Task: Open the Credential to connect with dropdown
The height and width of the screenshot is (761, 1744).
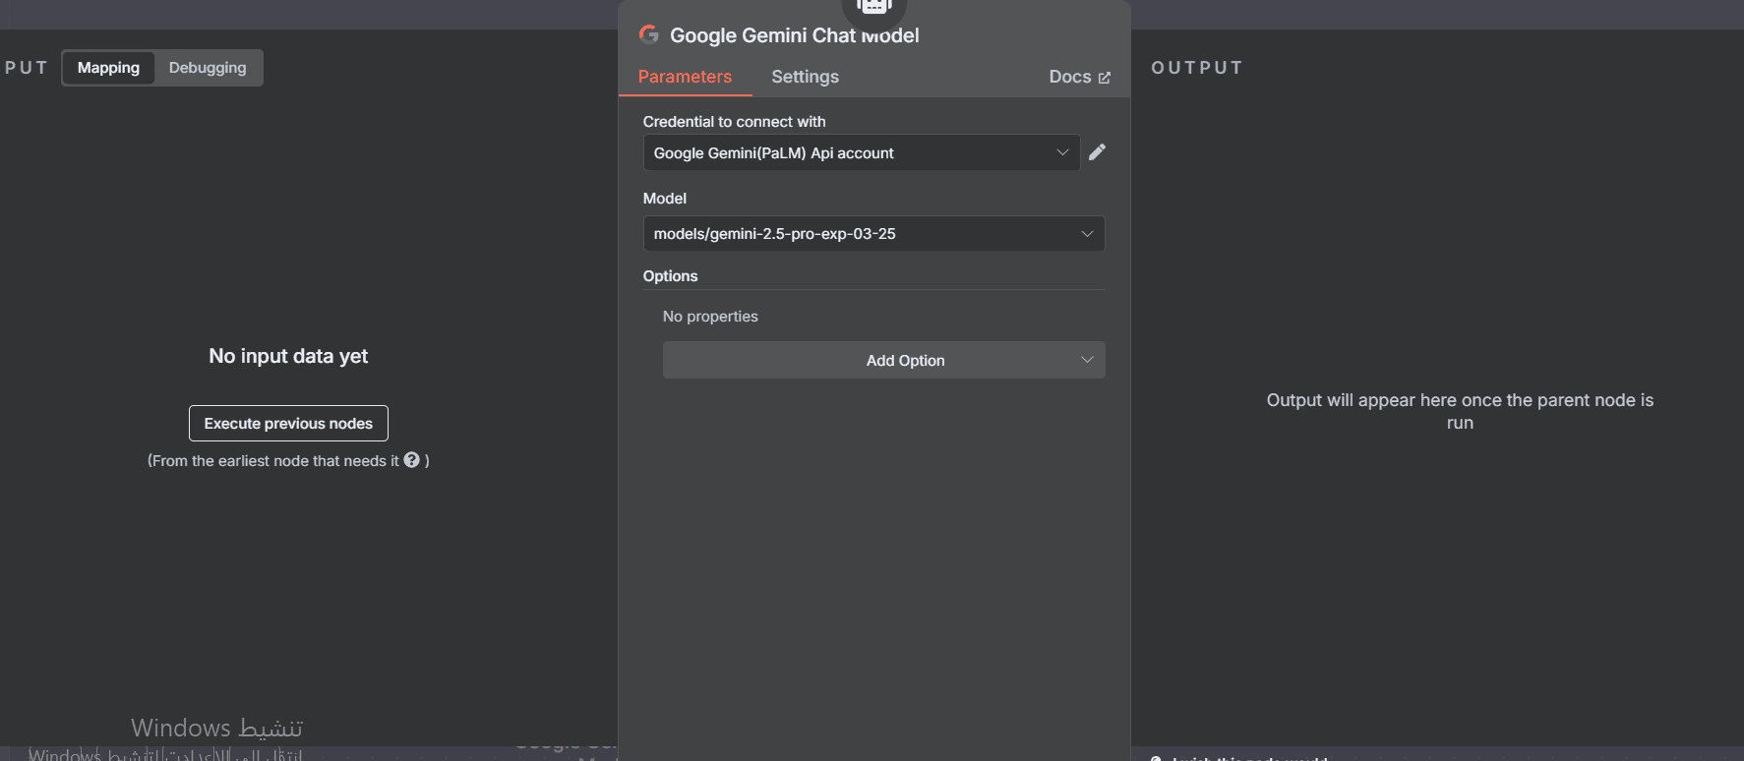Action: click(862, 152)
